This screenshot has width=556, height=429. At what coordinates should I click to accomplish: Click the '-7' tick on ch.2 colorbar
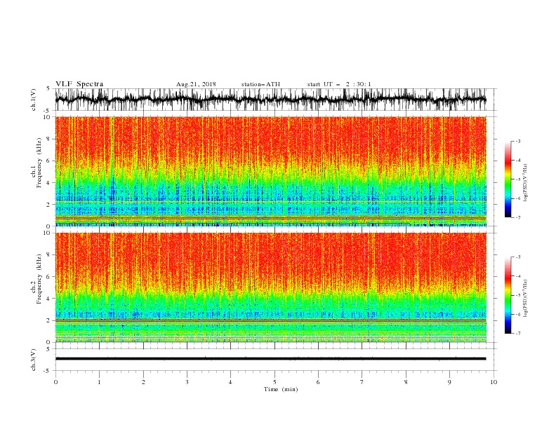[517, 334]
